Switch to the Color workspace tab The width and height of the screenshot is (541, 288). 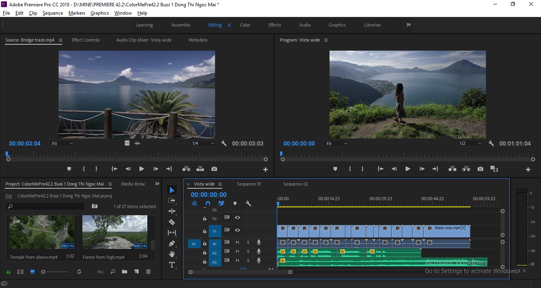(245, 25)
